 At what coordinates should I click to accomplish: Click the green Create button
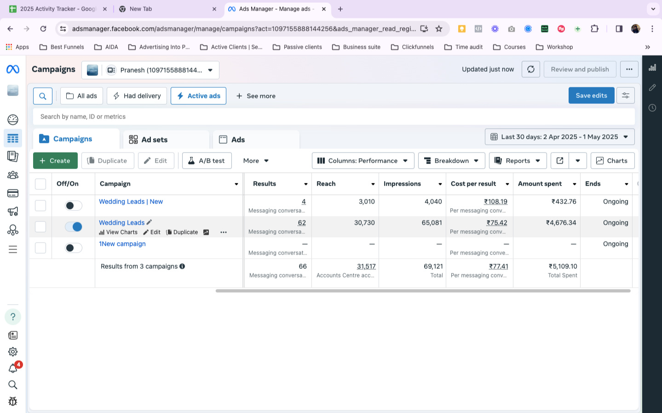[55, 161]
